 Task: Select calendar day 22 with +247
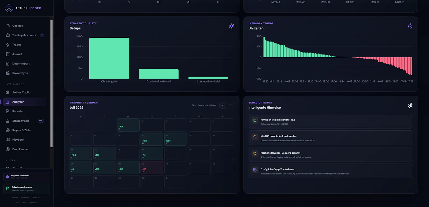[x=128, y=168]
